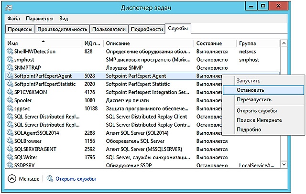This screenshot has width=306, height=194.
Task: Click the SQLBrowser service gear icon
Action: (11, 140)
